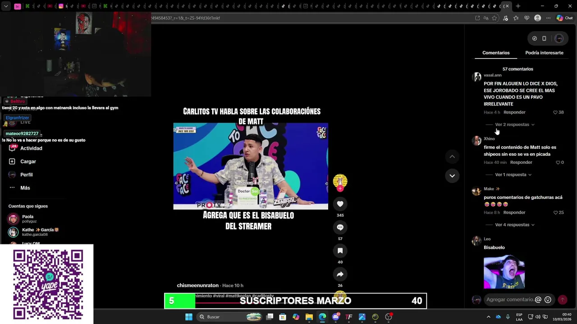Open Edge browser essentials heart icon

tap(527, 18)
